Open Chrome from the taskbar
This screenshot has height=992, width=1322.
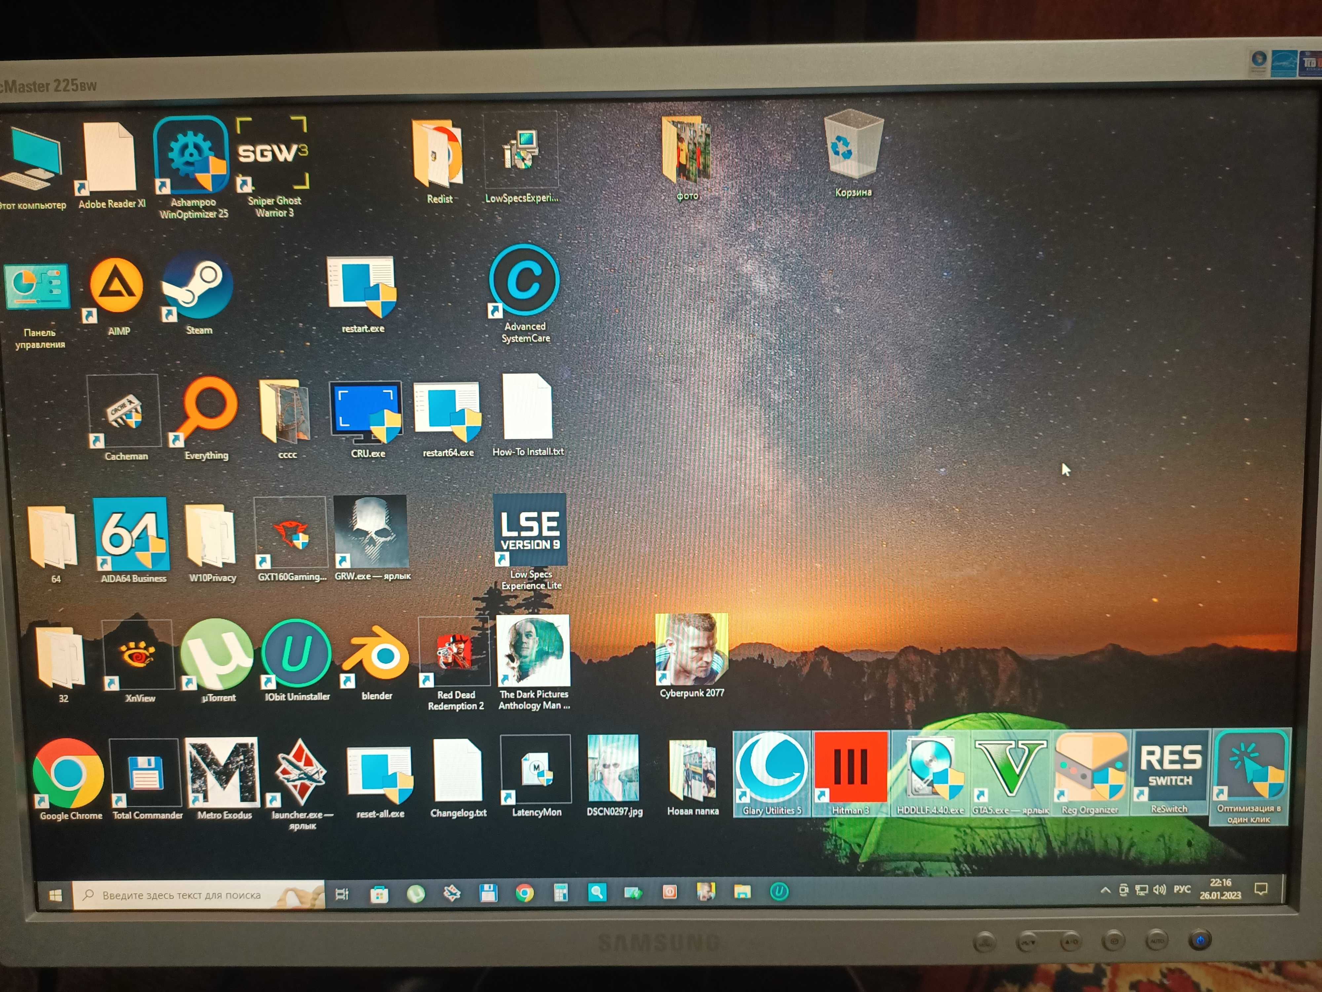pos(525,893)
